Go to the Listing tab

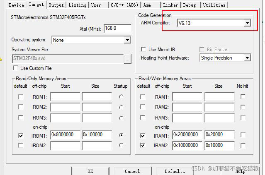point(78,5)
